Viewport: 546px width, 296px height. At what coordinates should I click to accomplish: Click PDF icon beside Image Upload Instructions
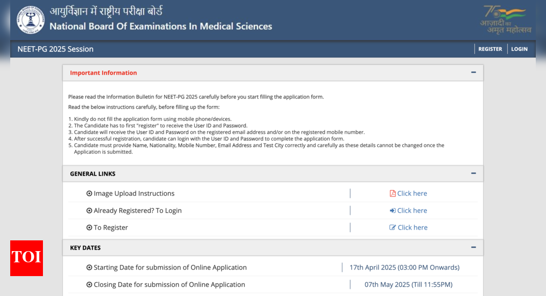pos(393,193)
